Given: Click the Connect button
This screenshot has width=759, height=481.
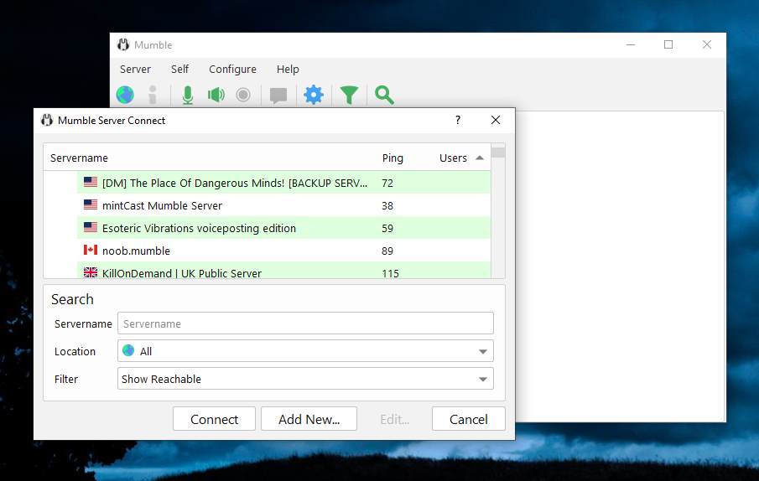Looking at the screenshot, I should click(x=214, y=419).
